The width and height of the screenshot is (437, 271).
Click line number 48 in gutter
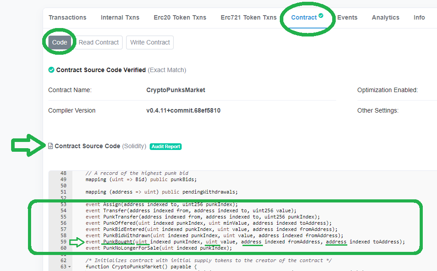(64, 173)
